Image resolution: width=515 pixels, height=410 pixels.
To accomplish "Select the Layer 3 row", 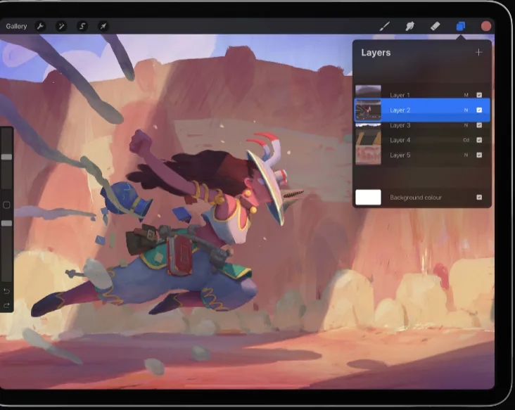I will coord(422,125).
